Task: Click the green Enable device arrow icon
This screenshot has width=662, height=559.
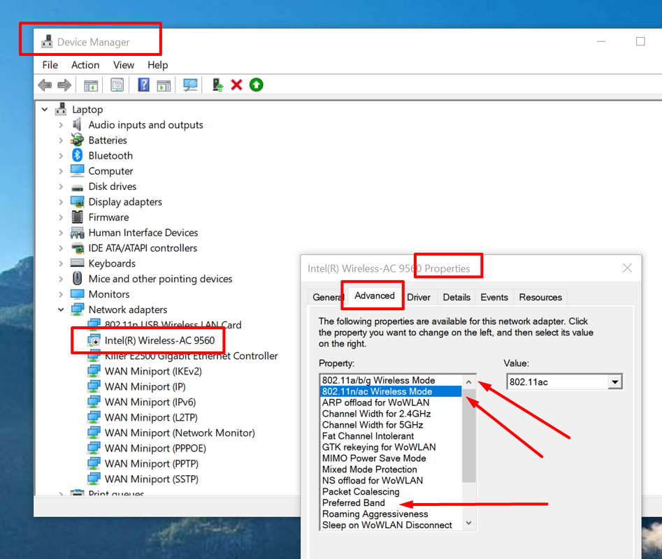Action: pos(257,85)
